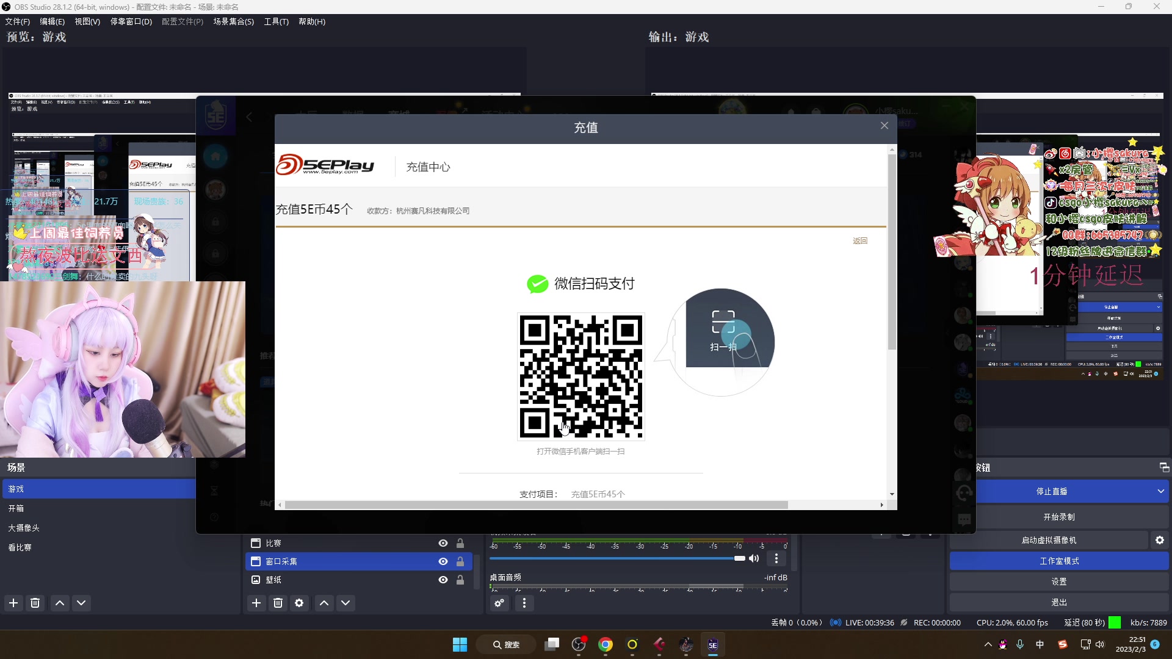Screen dimensions: 1172x659
Task: Remove selected source with the trash icon
Action: pyautogui.click(x=278, y=603)
